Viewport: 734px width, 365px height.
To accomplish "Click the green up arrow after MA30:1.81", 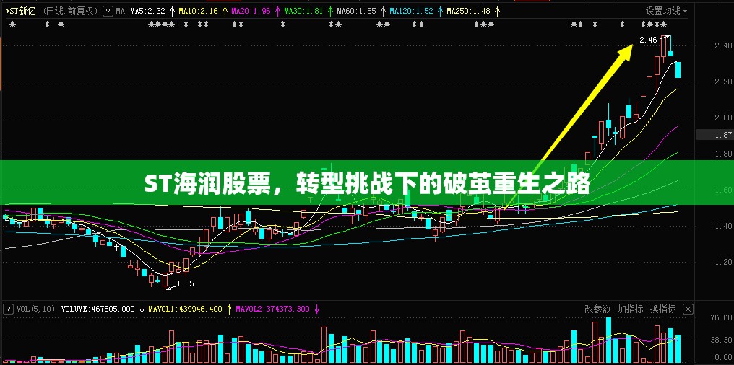I will [x=329, y=11].
